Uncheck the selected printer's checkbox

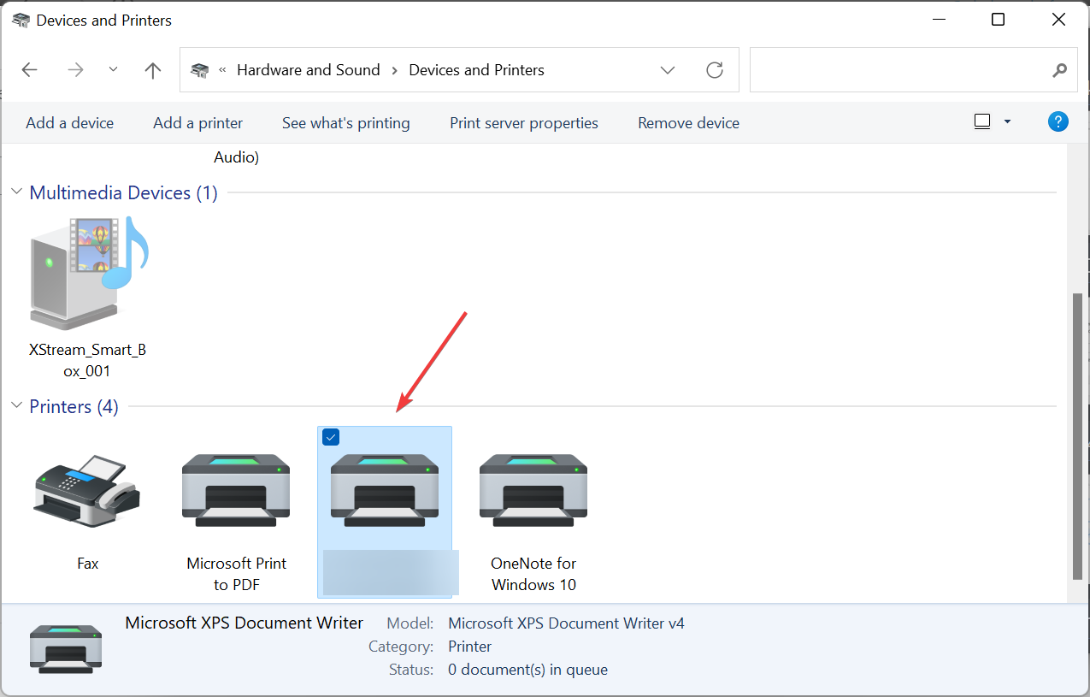tap(331, 437)
